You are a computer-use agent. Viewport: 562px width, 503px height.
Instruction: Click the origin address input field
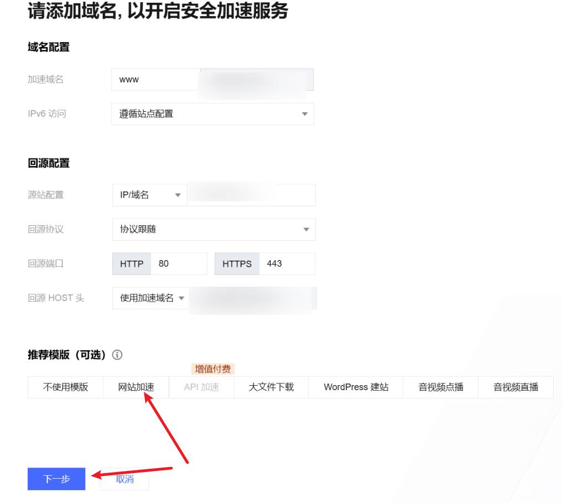(x=251, y=195)
